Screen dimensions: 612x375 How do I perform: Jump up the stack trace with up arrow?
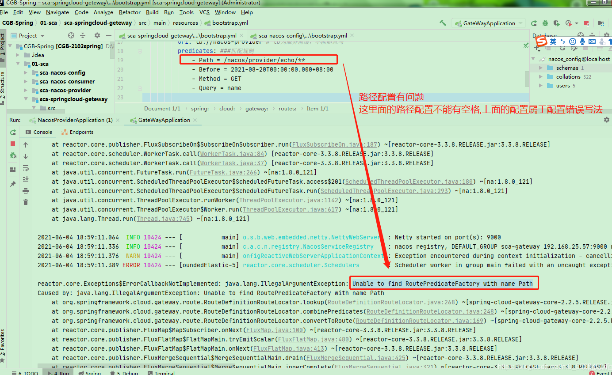click(26, 145)
